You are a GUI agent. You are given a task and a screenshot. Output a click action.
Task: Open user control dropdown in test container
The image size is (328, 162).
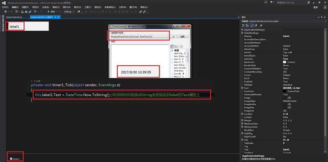(174, 37)
